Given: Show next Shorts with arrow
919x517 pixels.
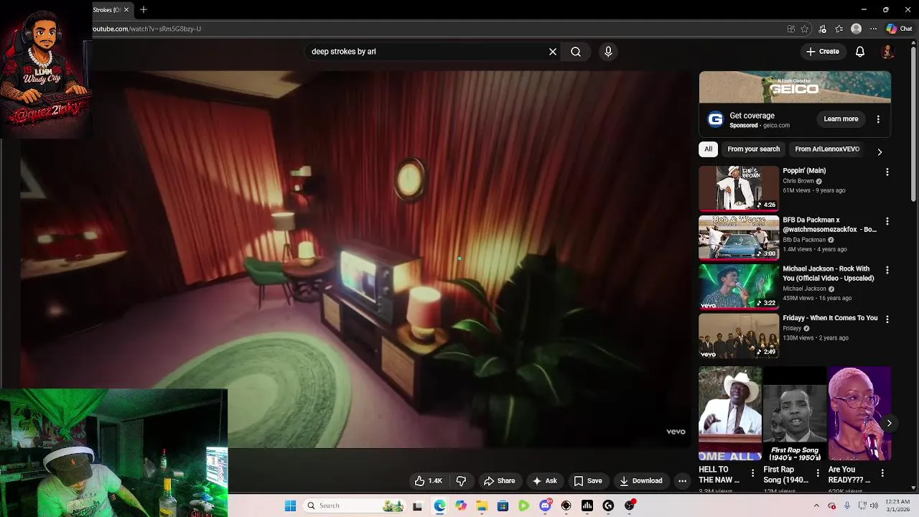Looking at the screenshot, I should click(x=889, y=423).
